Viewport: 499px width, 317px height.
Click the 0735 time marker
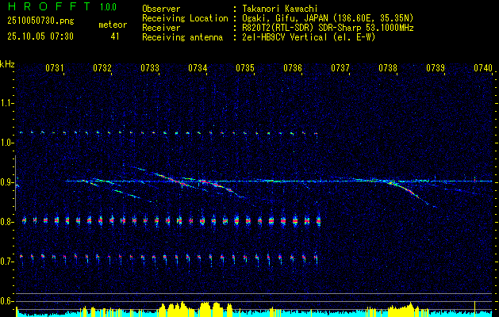point(245,69)
